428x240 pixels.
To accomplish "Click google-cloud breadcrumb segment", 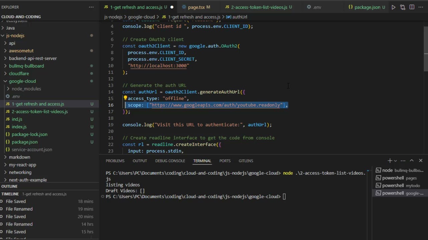I will click(141, 17).
